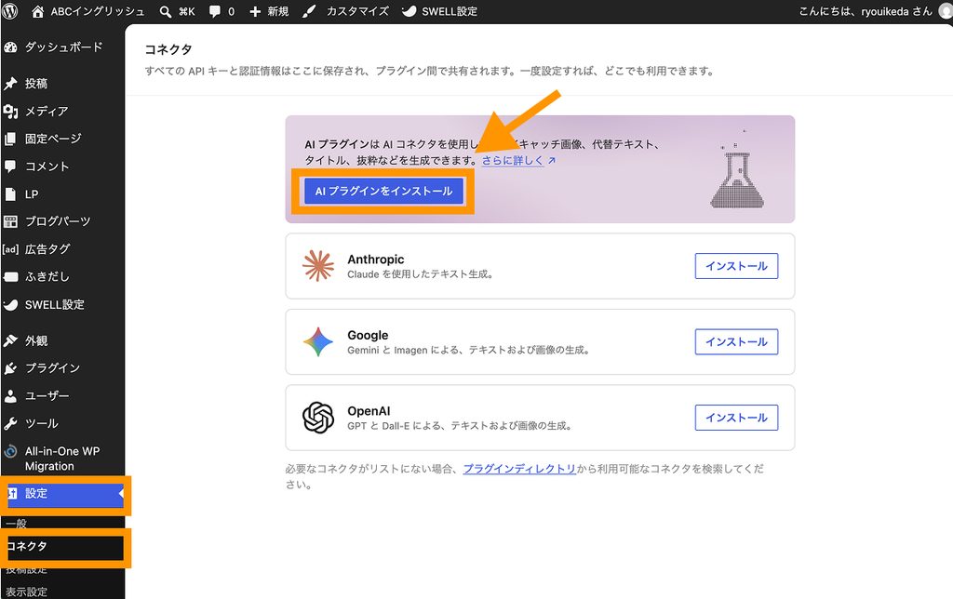
Task: Click こんにちは、ryouikeda さん account text
Action: (x=865, y=11)
